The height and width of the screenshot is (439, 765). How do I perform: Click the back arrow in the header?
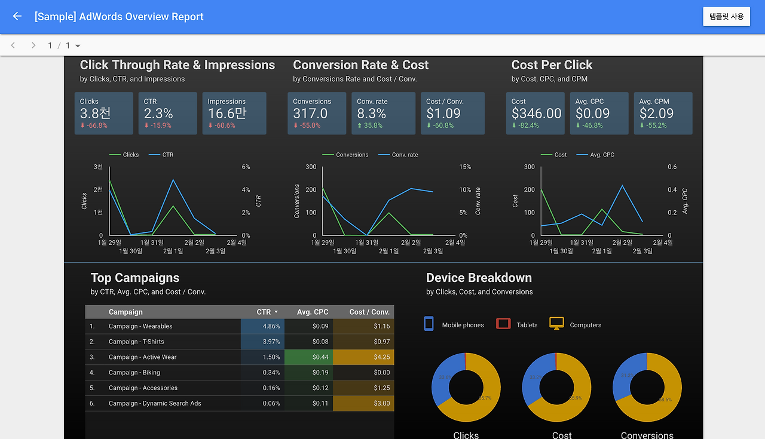(17, 17)
